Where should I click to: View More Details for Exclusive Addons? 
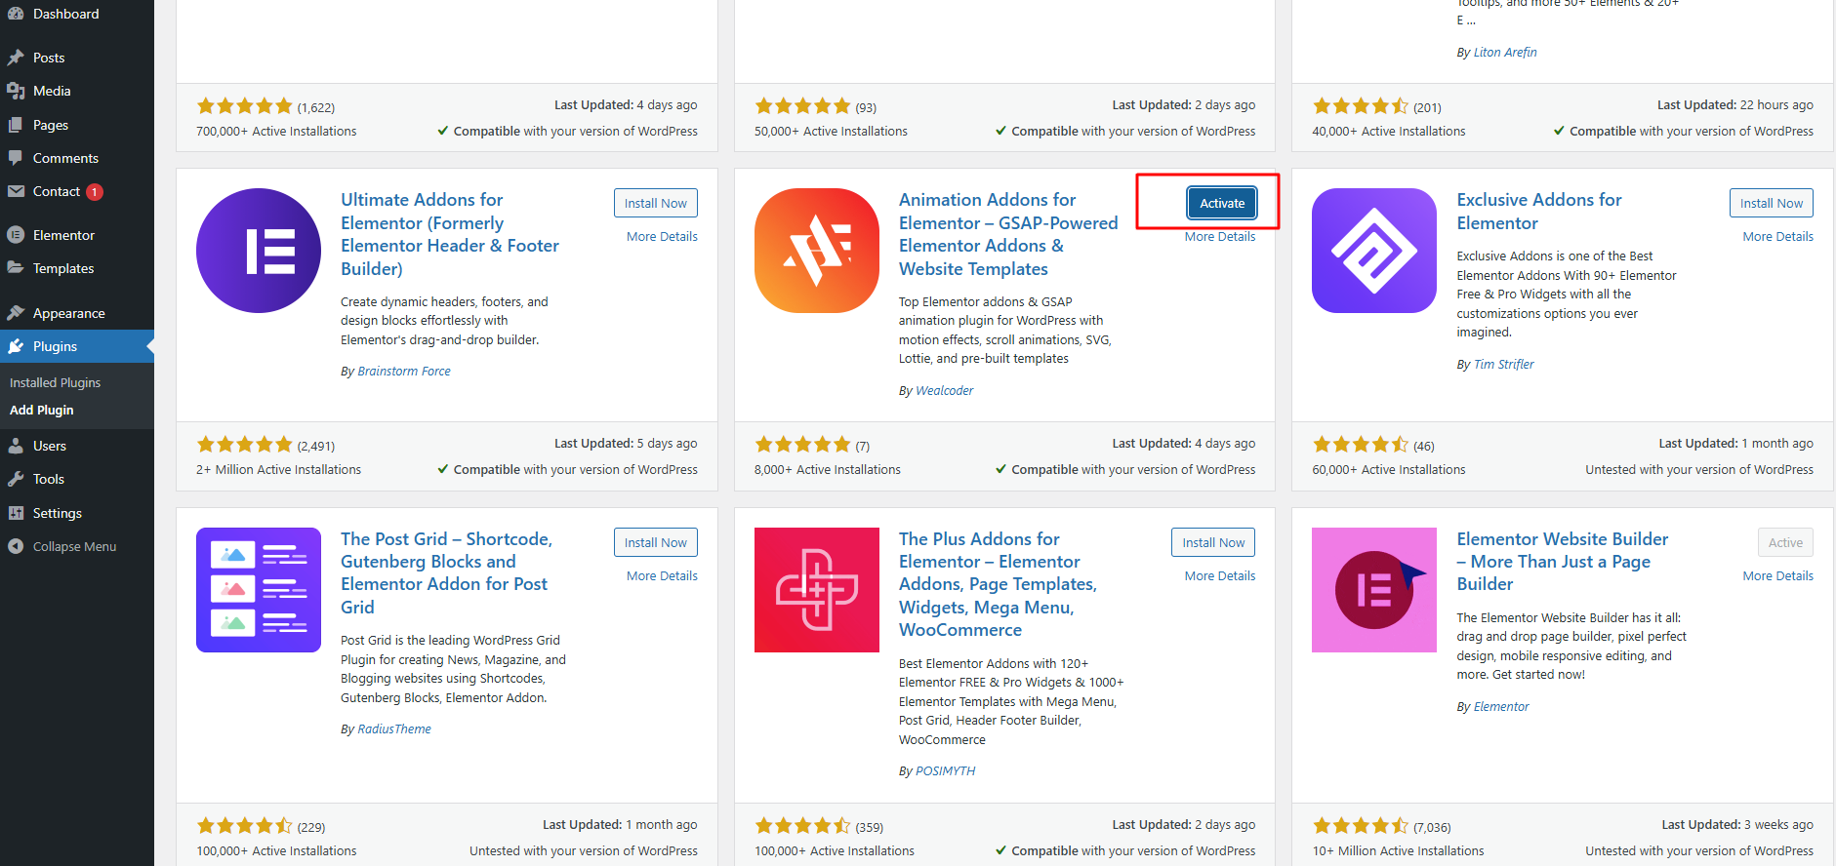point(1777,236)
